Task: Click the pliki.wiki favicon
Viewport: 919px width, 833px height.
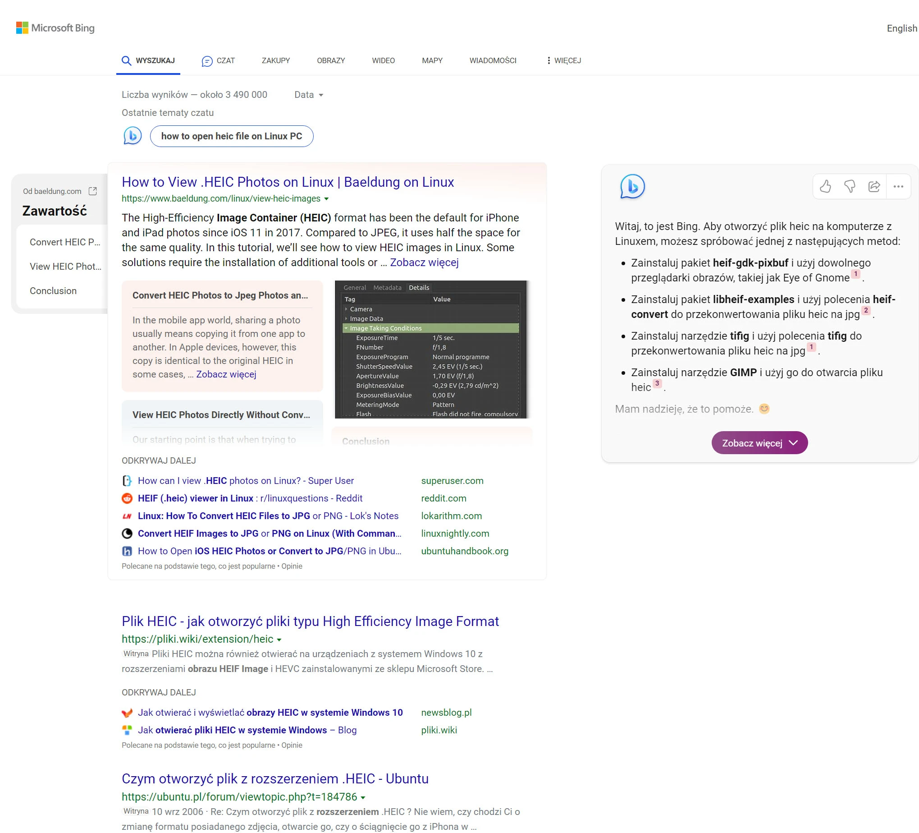Action: click(x=127, y=730)
